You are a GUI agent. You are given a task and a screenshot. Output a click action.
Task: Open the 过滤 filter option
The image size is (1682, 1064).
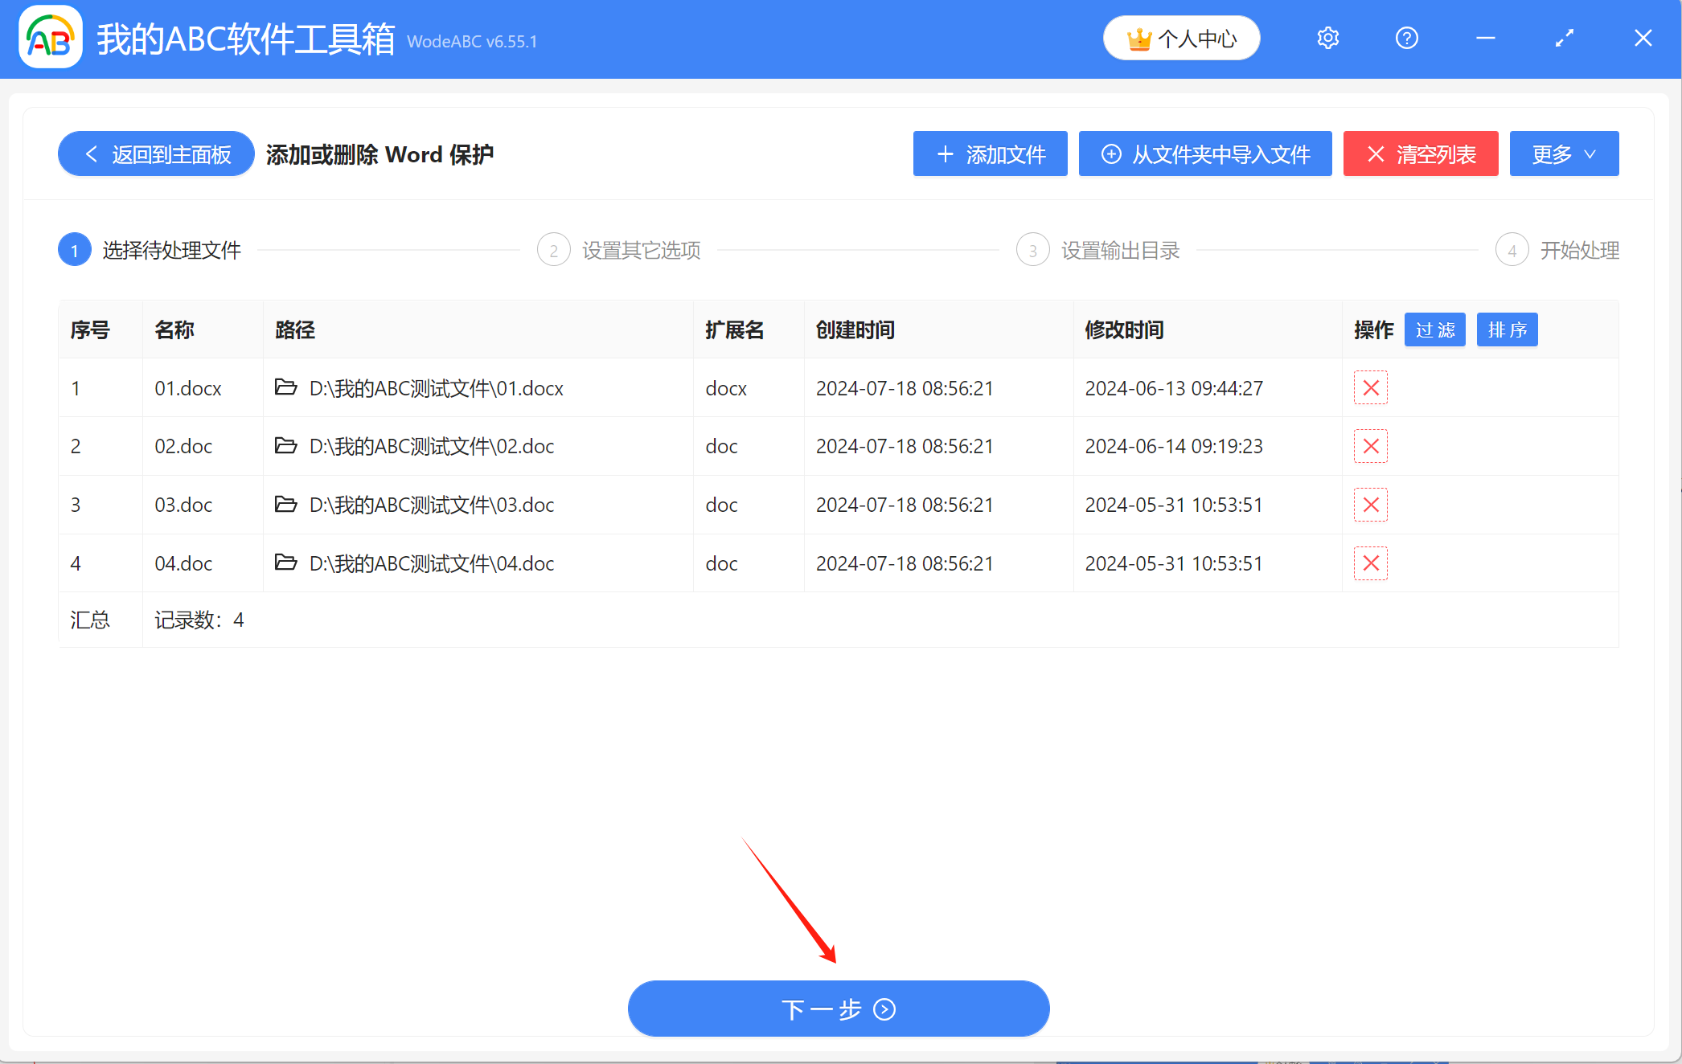[1434, 329]
